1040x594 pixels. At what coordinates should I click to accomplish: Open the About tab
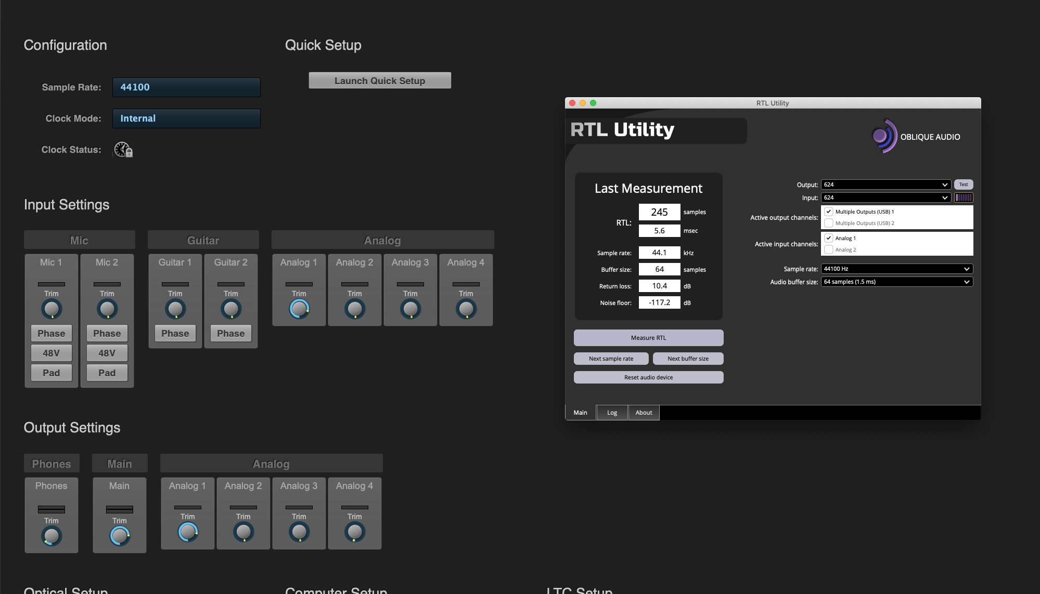644,413
